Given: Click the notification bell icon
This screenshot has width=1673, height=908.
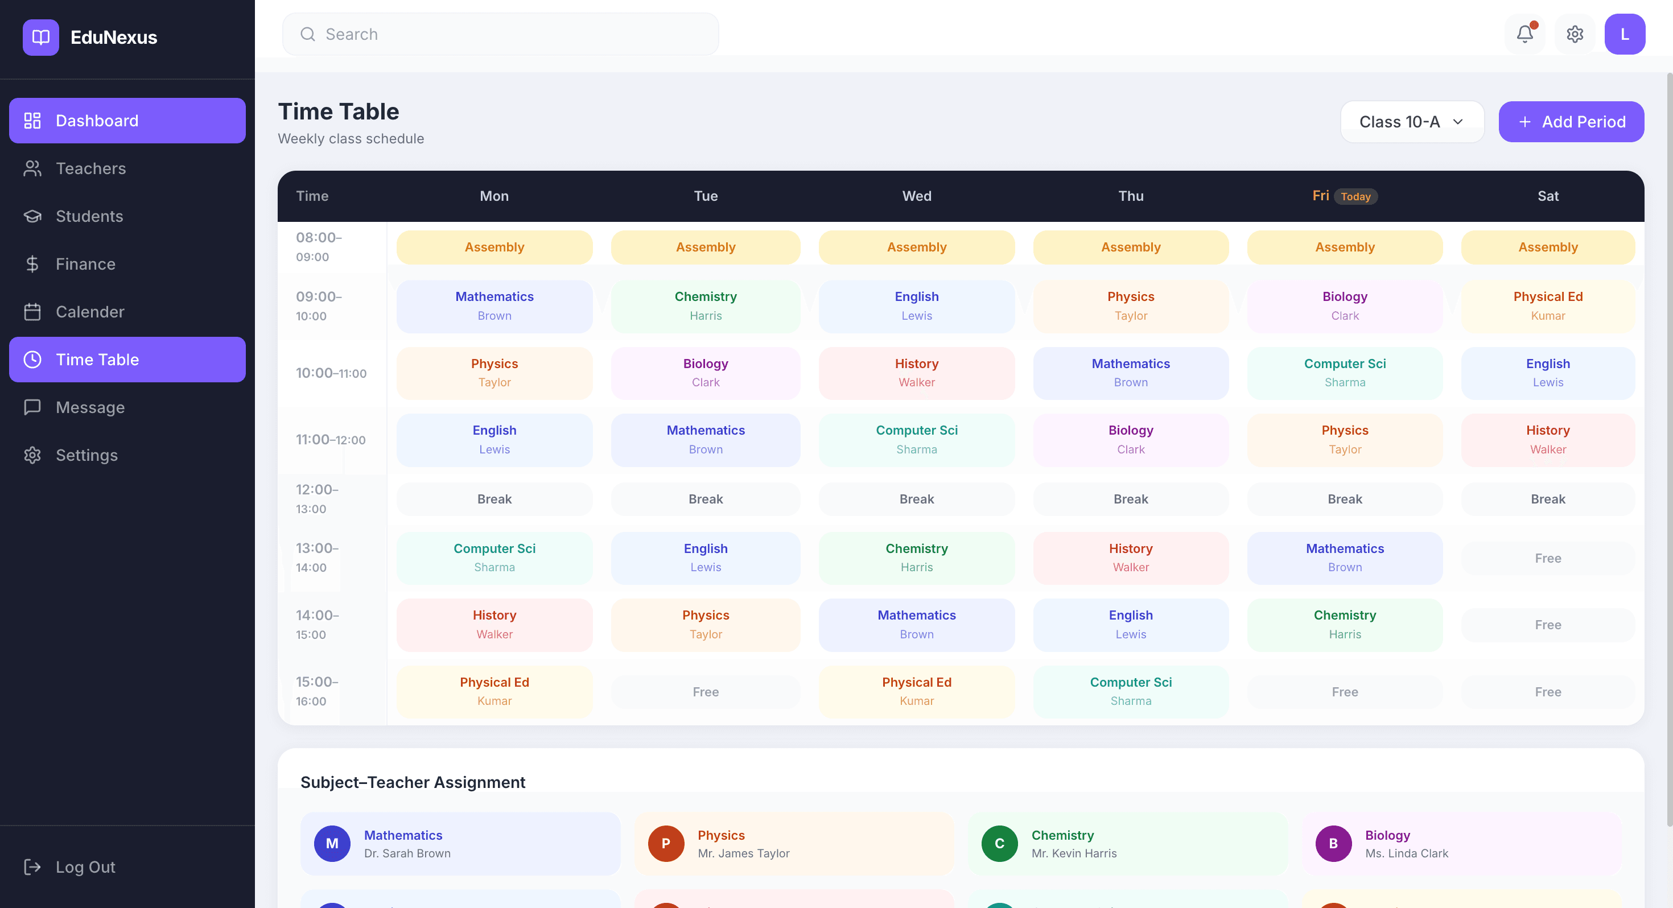Looking at the screenshot, I should point(1524,34).
